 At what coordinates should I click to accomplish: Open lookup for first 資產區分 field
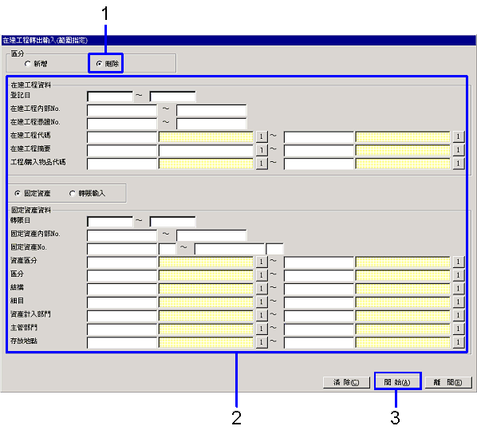click(262, 262)
